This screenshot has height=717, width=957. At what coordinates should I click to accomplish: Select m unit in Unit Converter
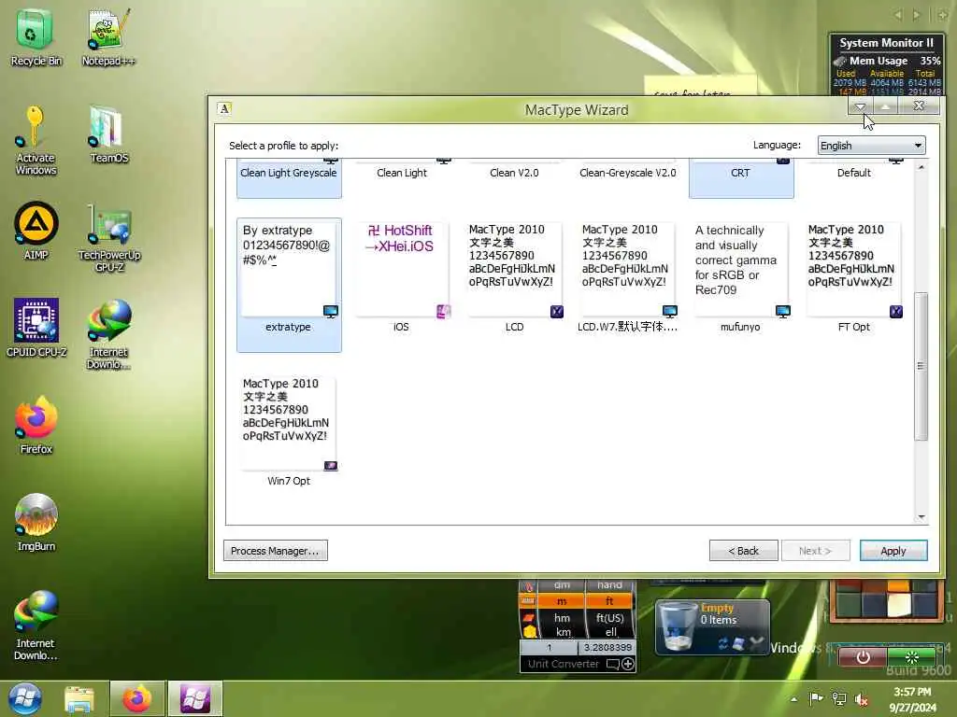[562, 601]
